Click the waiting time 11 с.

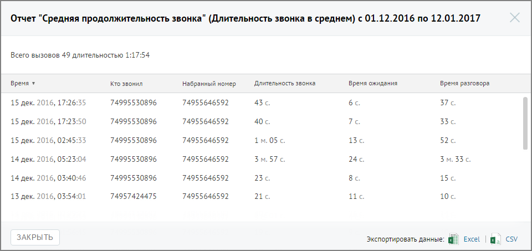[356, 196]
